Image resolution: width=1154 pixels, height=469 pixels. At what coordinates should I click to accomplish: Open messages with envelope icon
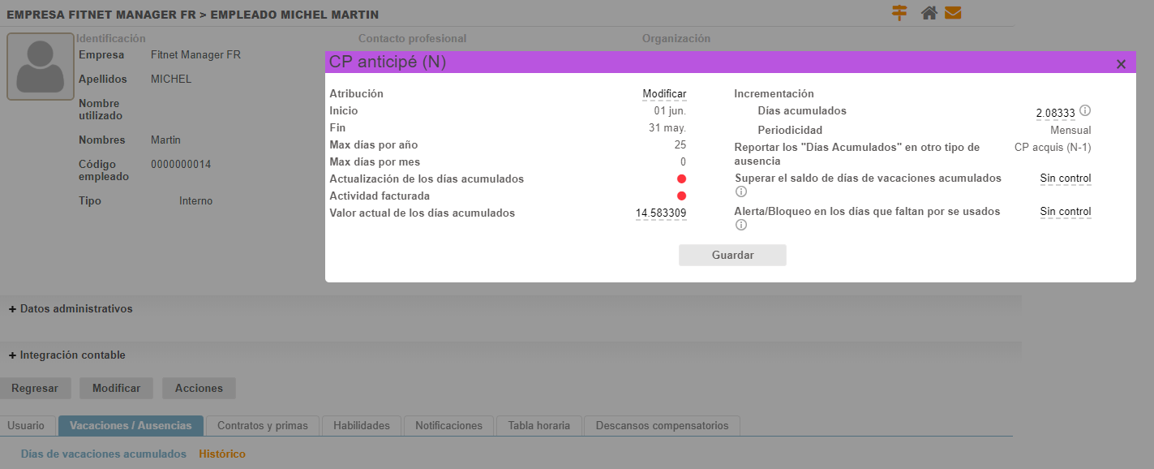(953, 13)
